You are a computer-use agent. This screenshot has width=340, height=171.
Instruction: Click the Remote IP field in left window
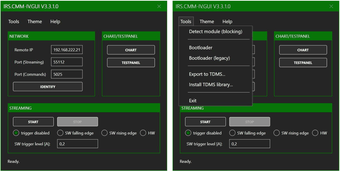click(67, 50)
